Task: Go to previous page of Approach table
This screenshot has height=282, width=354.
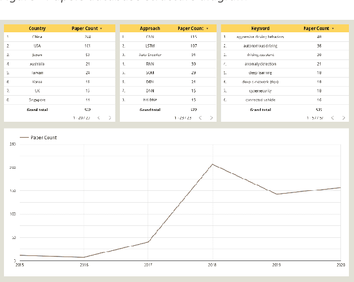Action: coord(201,118)
